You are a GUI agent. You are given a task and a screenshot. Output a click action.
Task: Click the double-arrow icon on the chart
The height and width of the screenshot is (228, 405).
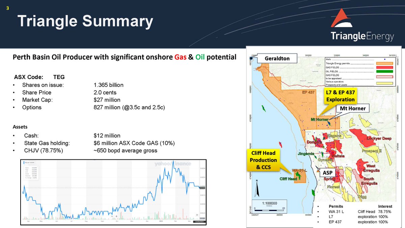tap(197, 214)
